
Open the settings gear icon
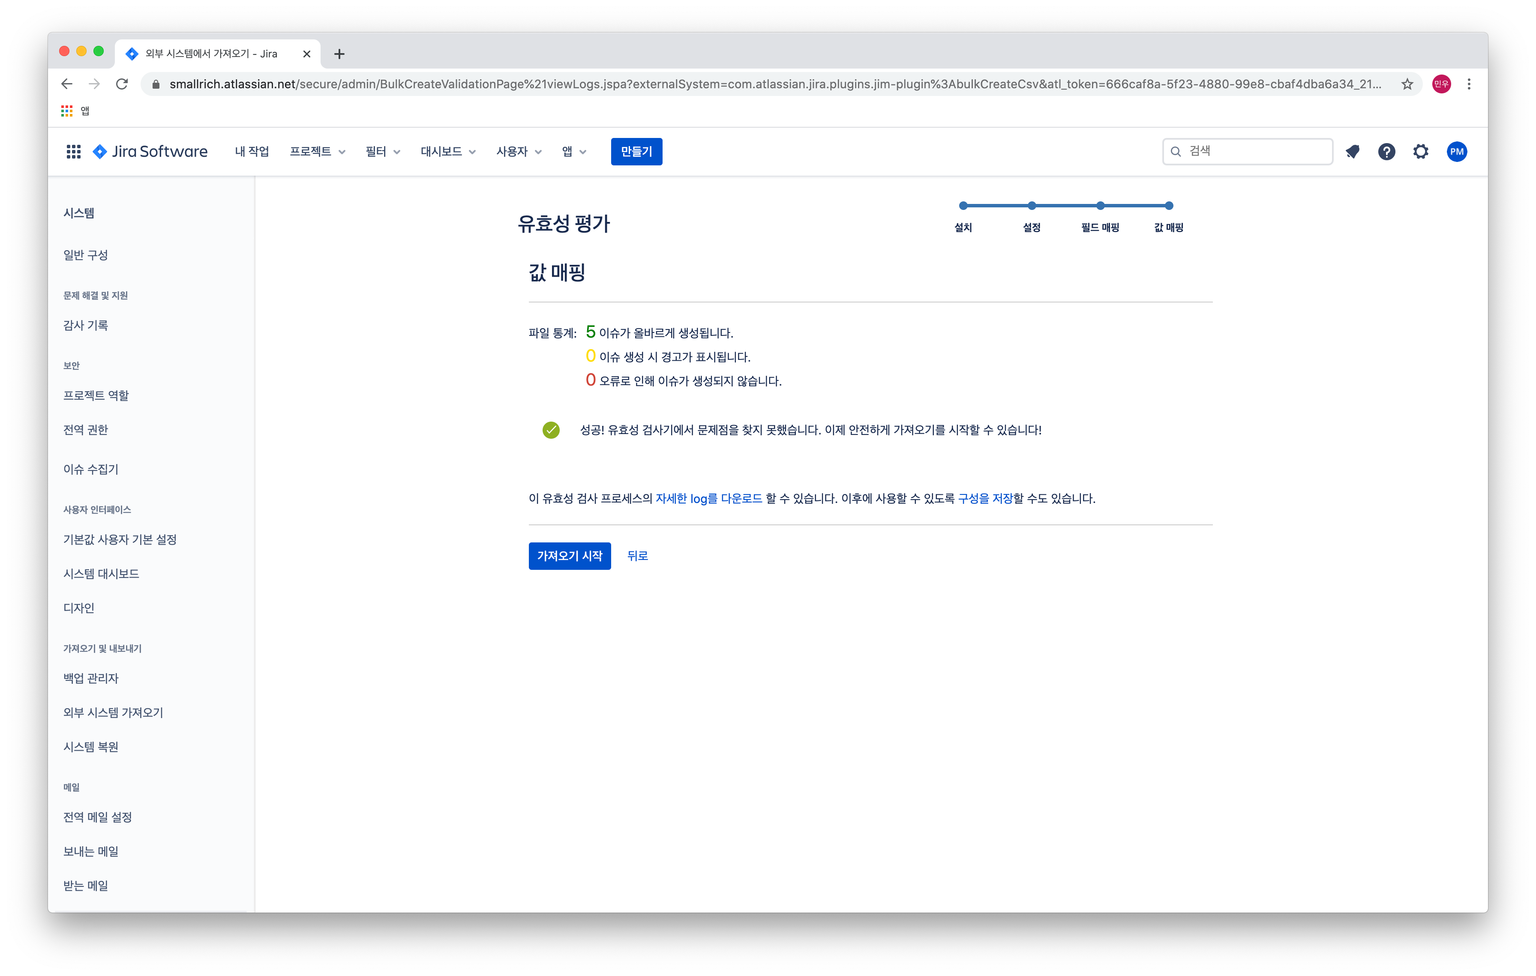1421,152
